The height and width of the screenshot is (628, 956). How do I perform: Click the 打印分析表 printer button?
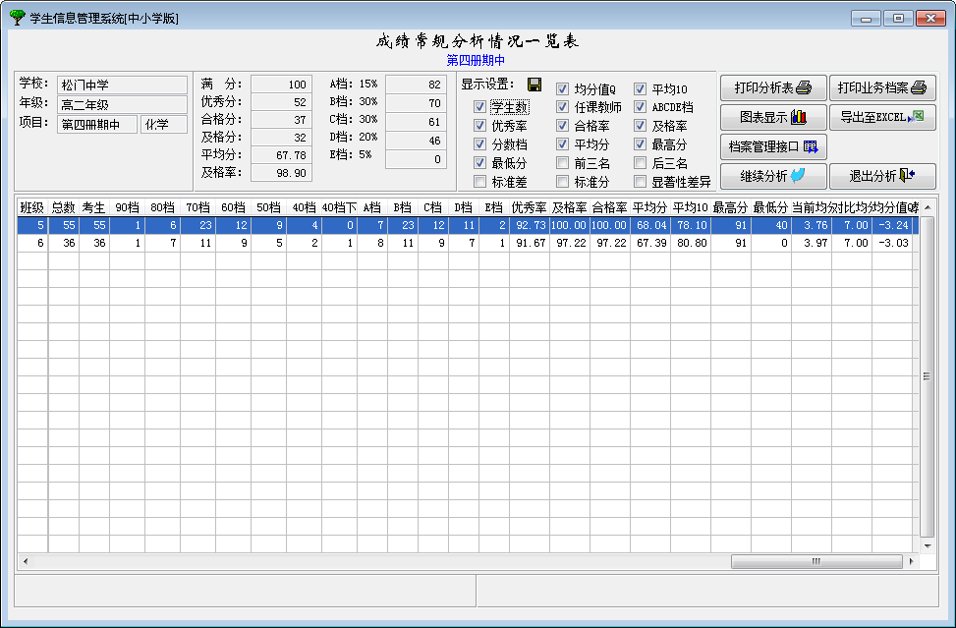click(773, 88)
